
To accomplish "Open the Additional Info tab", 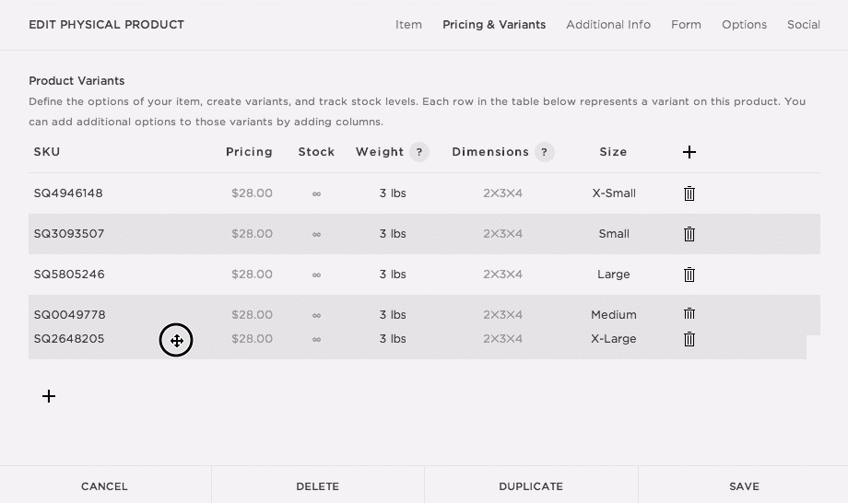I will point(608,25).
